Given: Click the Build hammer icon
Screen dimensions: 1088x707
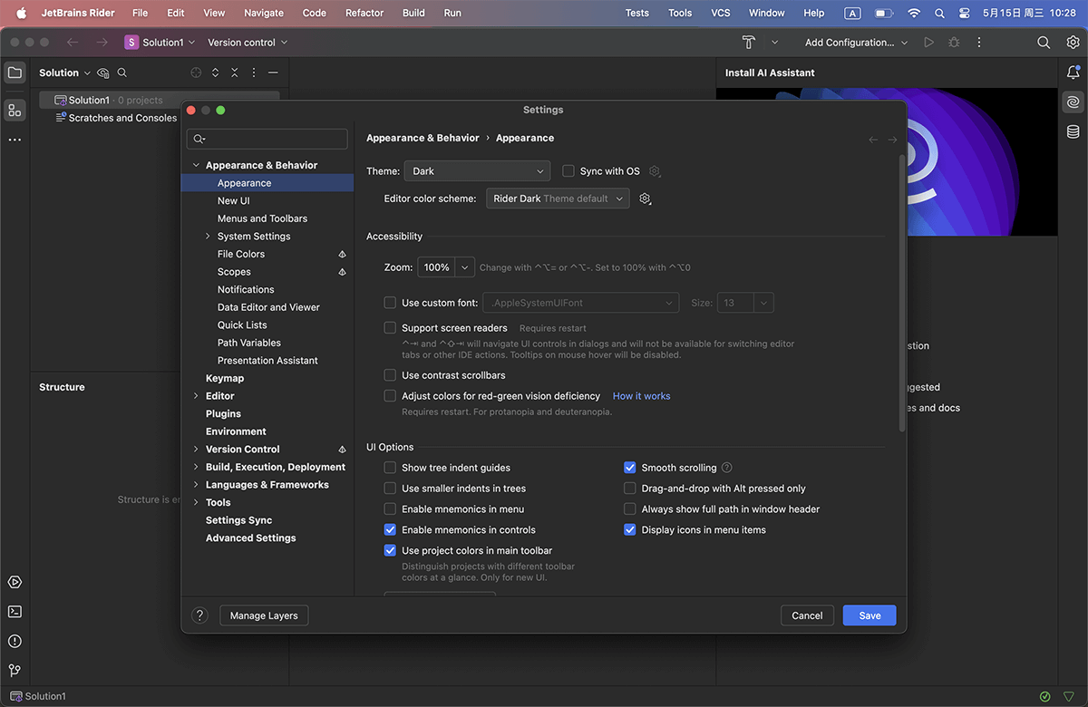Looking at the screenshot, I should click(749, 43).
